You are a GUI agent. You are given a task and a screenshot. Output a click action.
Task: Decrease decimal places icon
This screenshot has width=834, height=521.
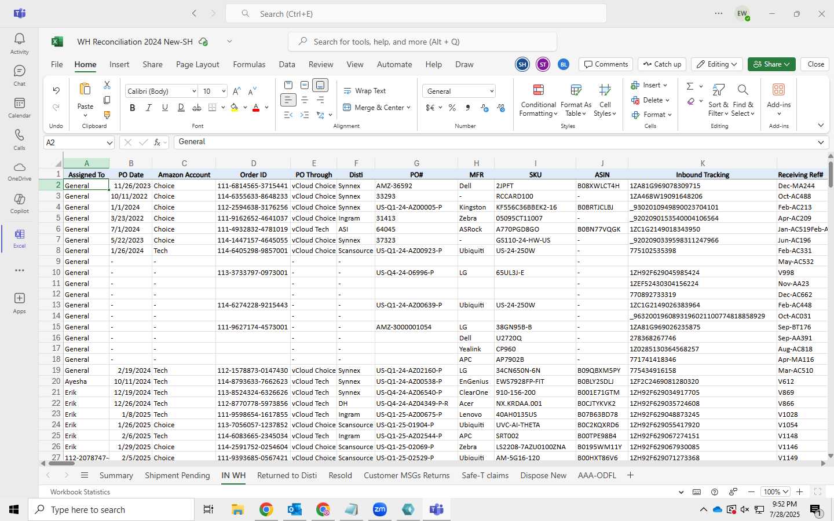tap(501, 108)
